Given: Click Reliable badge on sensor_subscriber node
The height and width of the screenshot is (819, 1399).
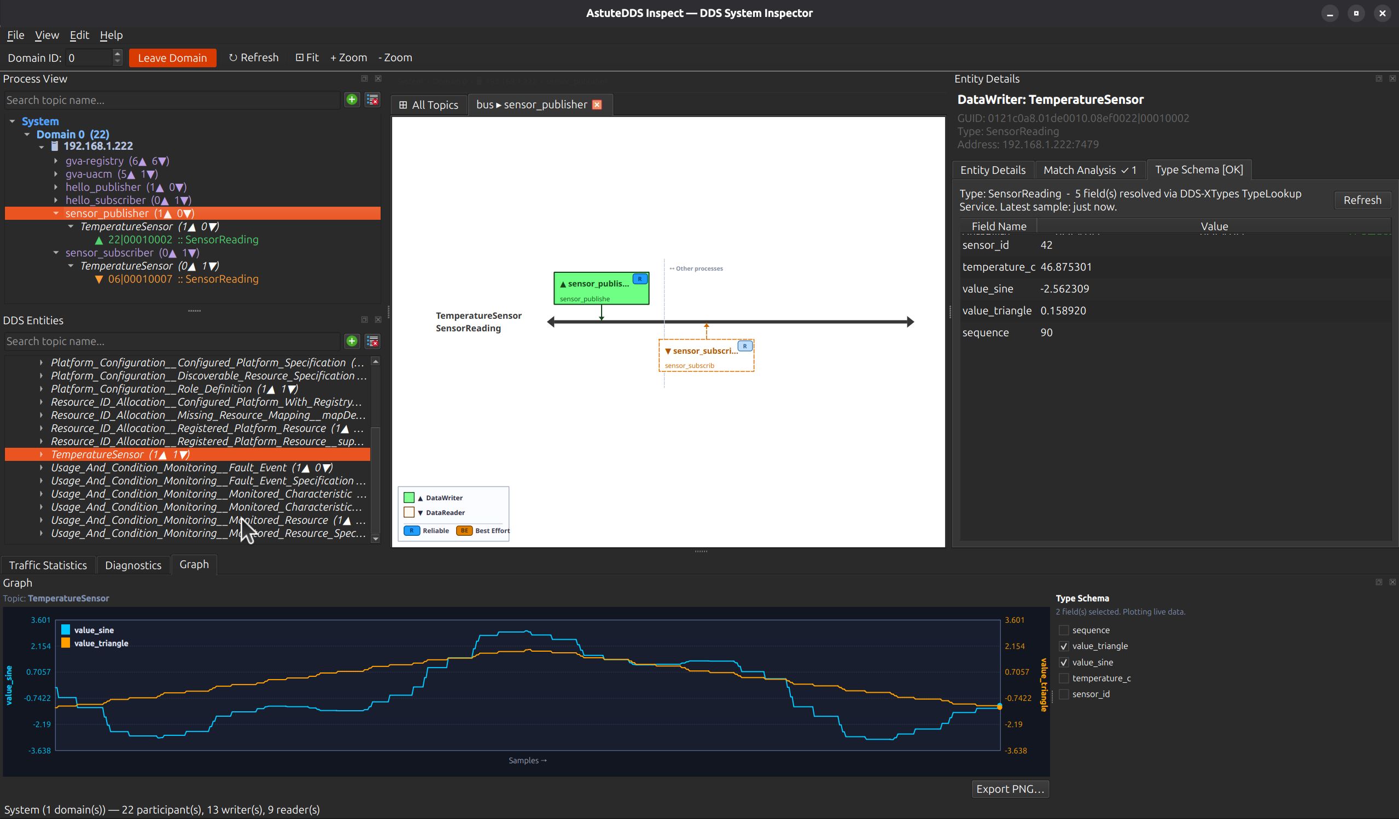Looking at the screenshot, I should (745, 346).
